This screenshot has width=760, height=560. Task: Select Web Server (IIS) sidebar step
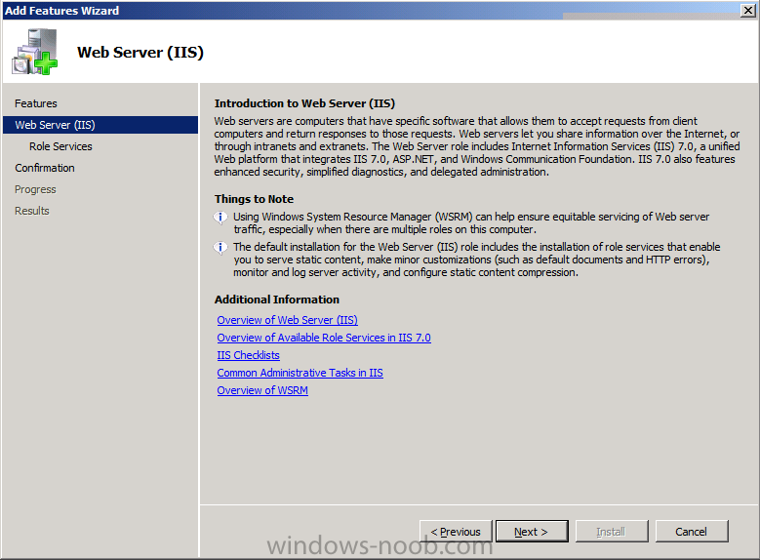pos(100,125)
